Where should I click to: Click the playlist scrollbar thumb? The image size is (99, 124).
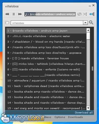[88, 36]
